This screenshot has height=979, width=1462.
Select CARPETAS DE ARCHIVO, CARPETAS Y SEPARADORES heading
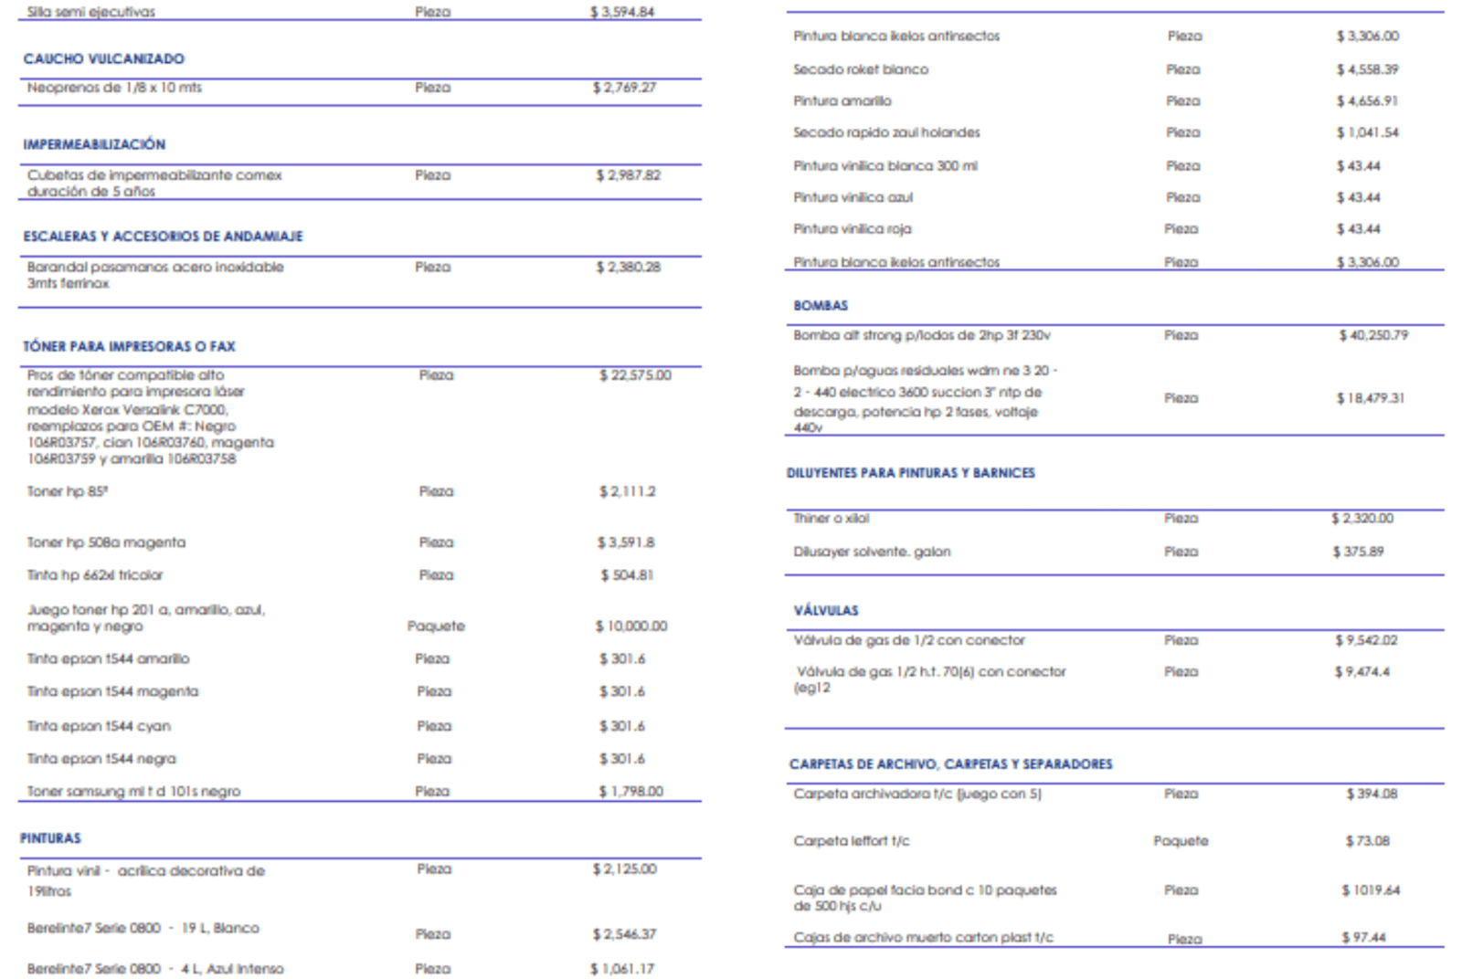(950, 764)
